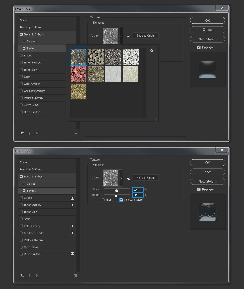Screen dimensions: 244x289
Task: Move effect down arrow in bottom dialog
Action: pyautogui.click(x=37, y=275)
